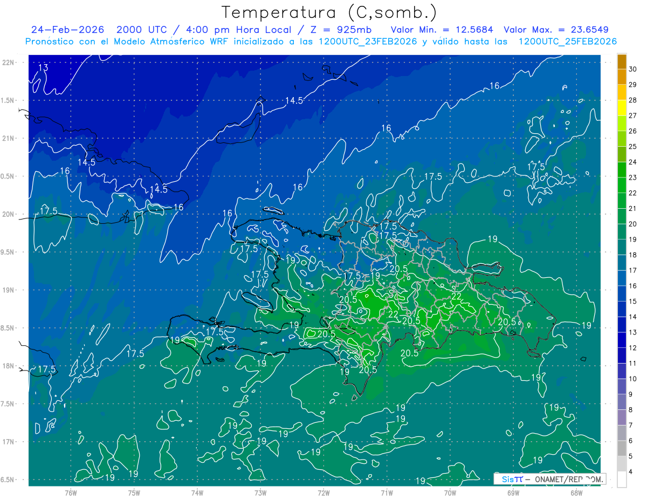The height and width of the screenshot is (500, 647).
Task: Select the "Z = 925mb" level text
Action: 341,30
